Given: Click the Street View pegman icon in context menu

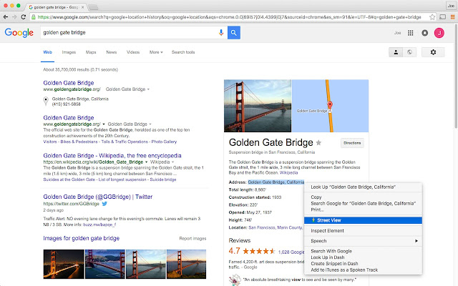Looking at the screenshot, I should coord(313,220).
